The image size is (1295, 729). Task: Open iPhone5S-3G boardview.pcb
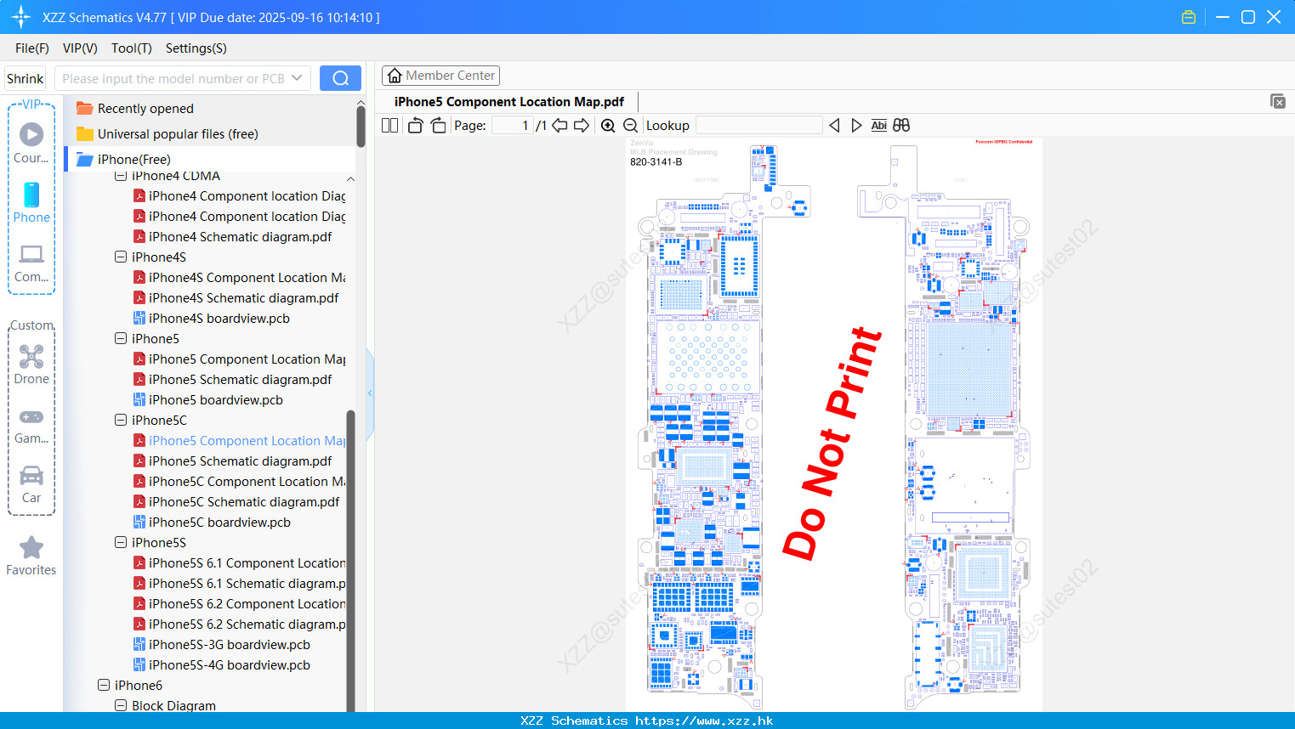[x=222, y=645]
